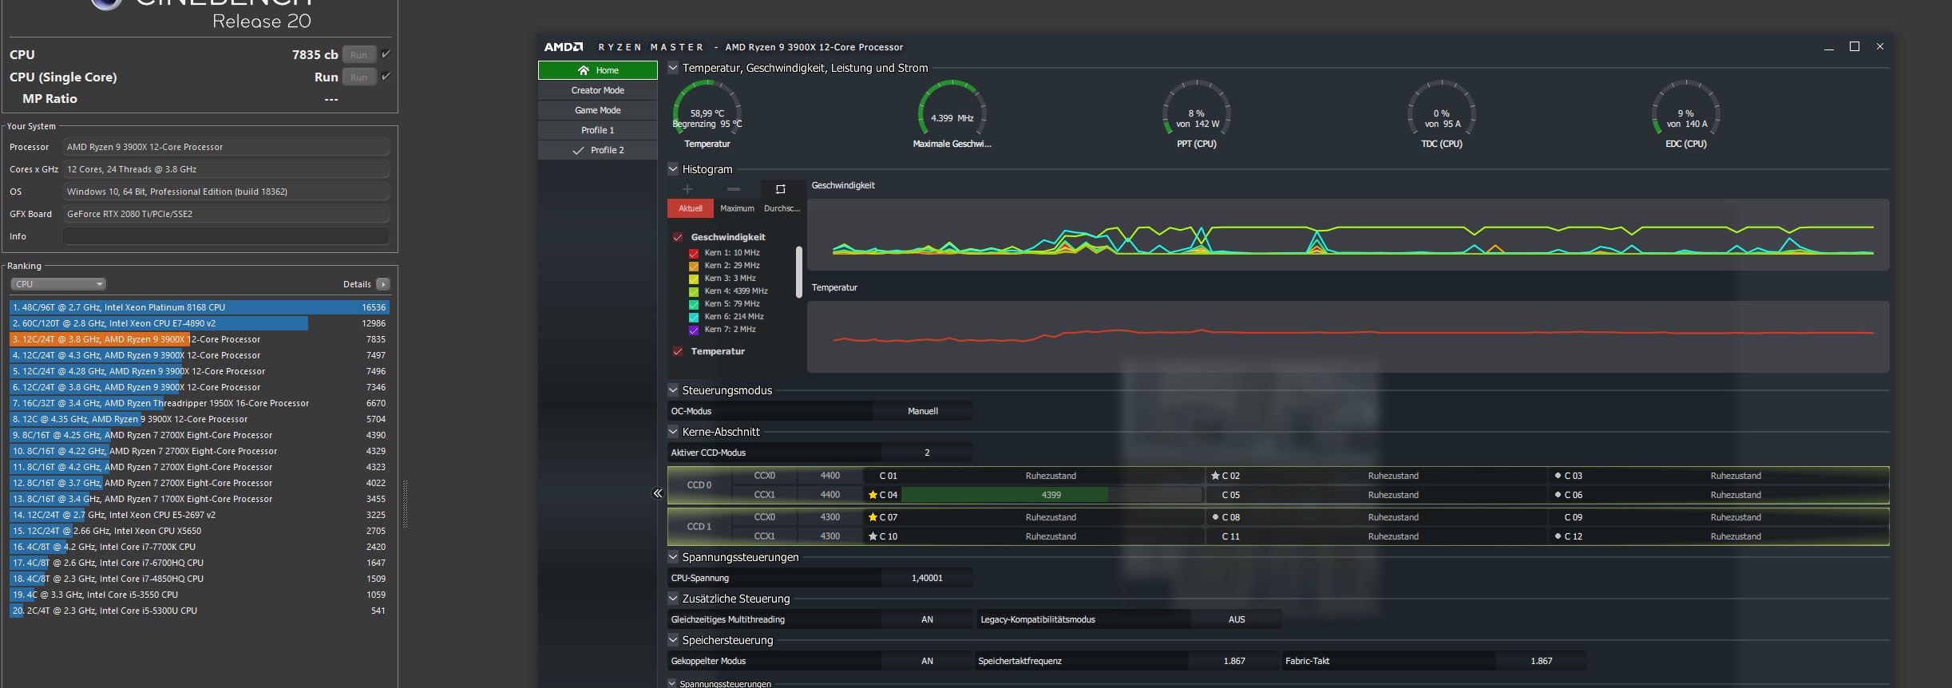Click the silver star next to C 02

click(x=1215, y=476)
